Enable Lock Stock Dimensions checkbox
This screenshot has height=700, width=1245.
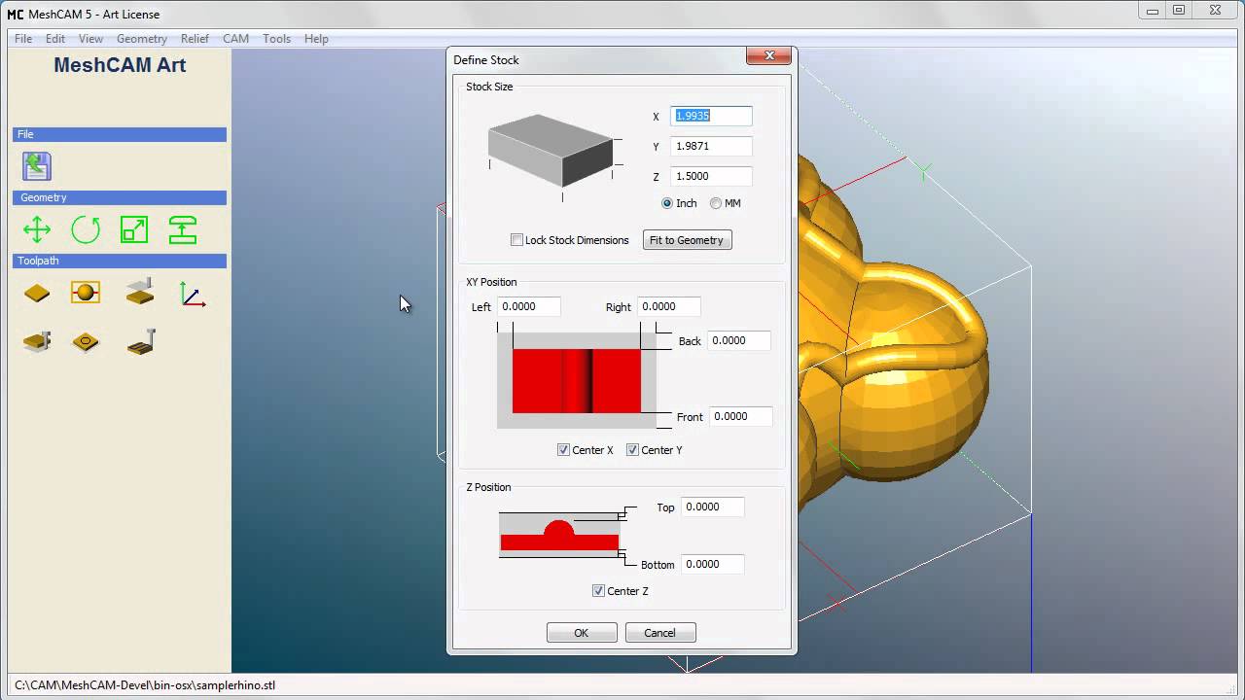(x=517, y=240)
